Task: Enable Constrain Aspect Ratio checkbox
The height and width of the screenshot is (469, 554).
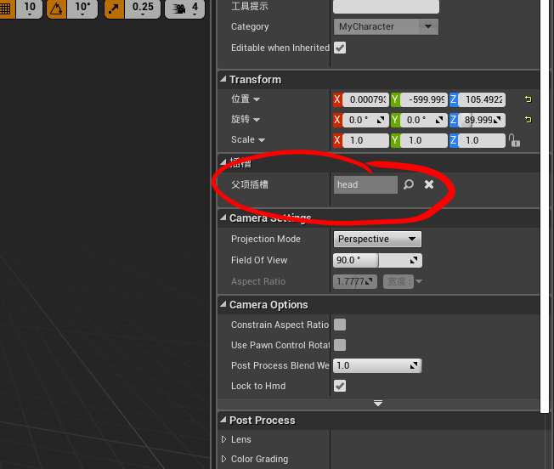Action: (340, 325)
